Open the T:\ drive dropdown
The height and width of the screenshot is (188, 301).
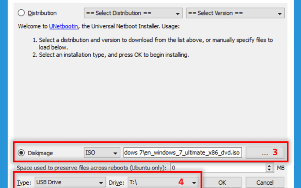click(163, 182)
